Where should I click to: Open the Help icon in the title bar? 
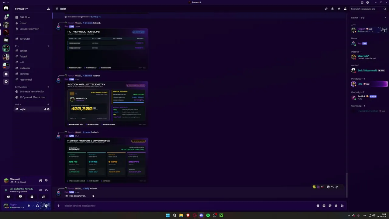click(367, 2)
